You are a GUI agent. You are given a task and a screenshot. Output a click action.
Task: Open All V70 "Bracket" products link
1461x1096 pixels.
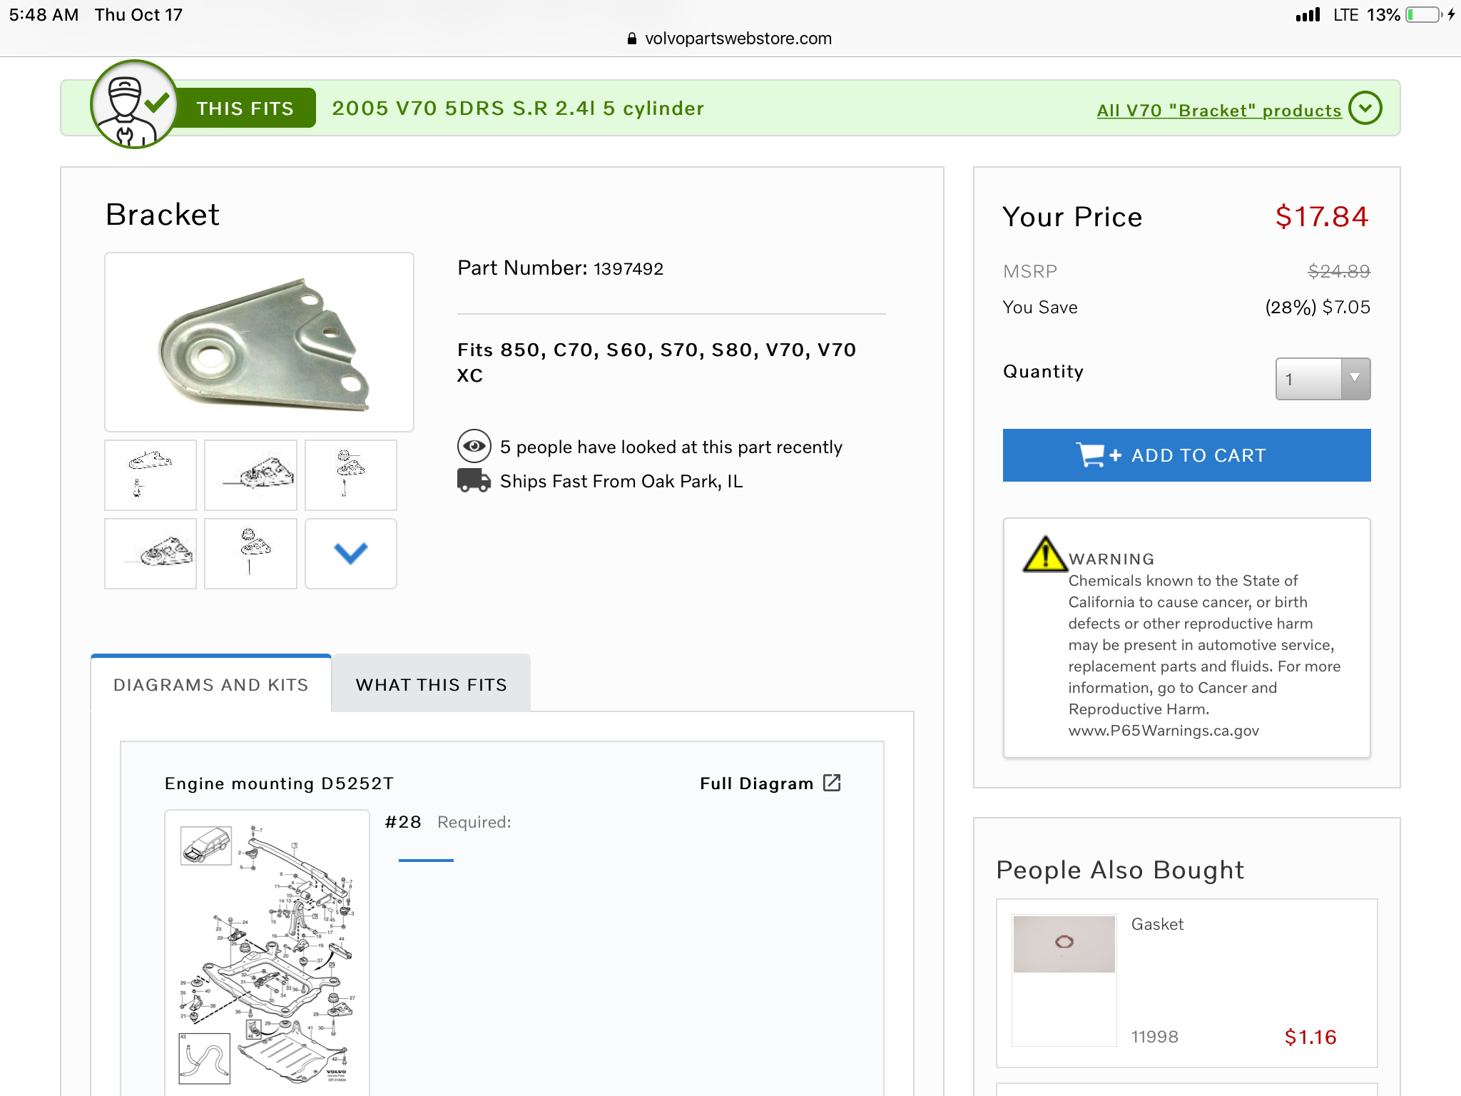coord(1218,111)
